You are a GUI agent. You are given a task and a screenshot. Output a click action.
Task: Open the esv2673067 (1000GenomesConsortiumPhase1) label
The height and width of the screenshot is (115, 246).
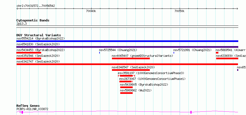click(x=152, y=79)
